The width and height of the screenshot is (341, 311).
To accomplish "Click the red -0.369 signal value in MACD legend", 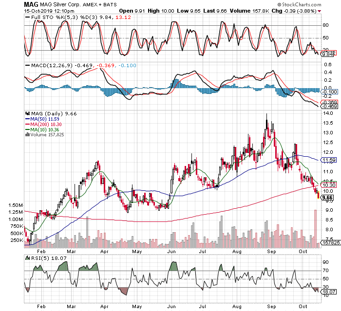I will (x=106, y=65).
